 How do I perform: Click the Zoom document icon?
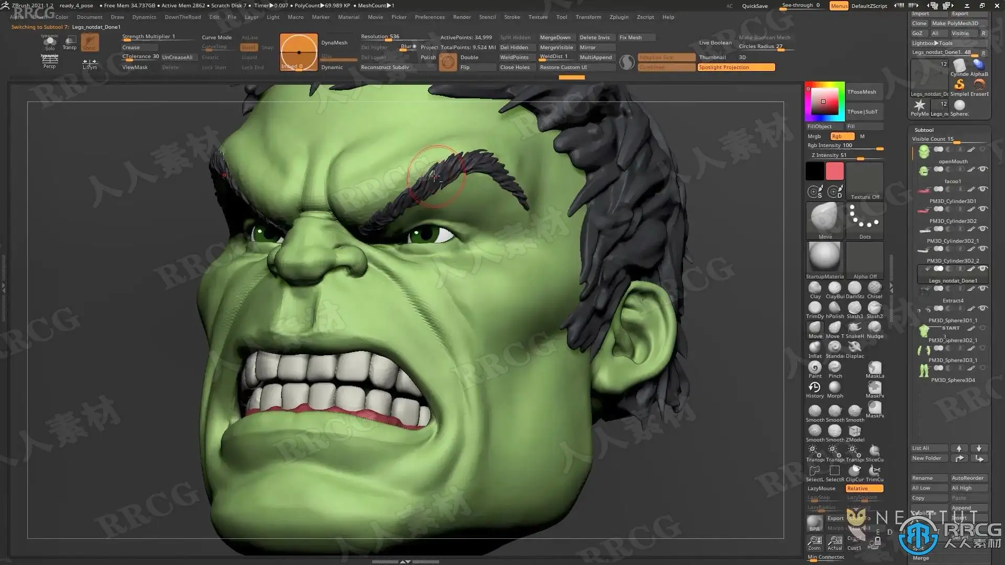point(814,543)
